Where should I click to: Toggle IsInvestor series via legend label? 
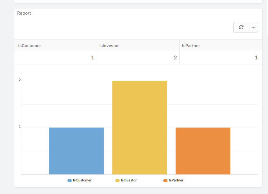point(129,180)
